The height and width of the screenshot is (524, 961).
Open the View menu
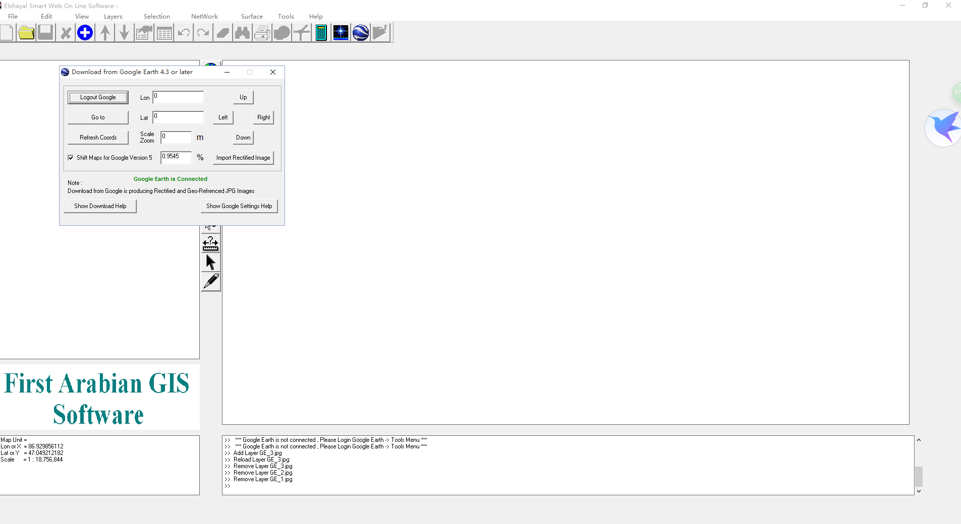click(82, 16)
